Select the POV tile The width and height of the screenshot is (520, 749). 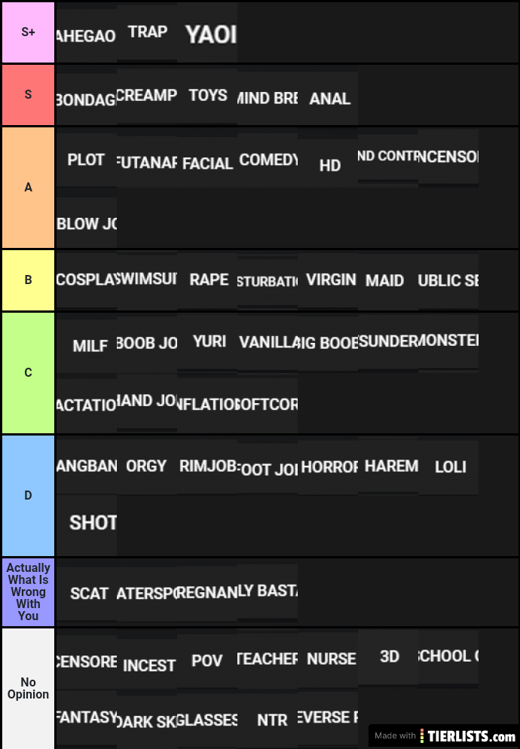coord(207,661)
